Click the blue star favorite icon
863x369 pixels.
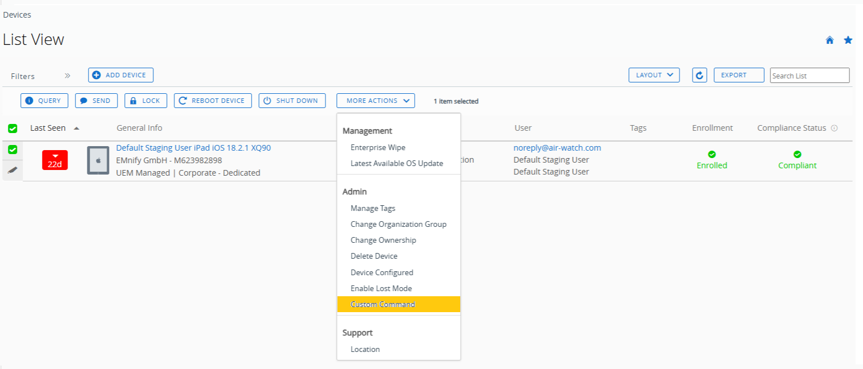pyautogui.click(x=848, y=40)
